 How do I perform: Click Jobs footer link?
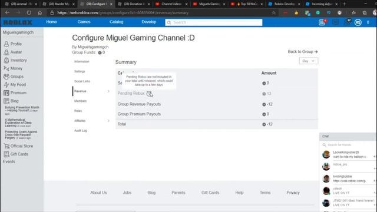coord(127,193)
